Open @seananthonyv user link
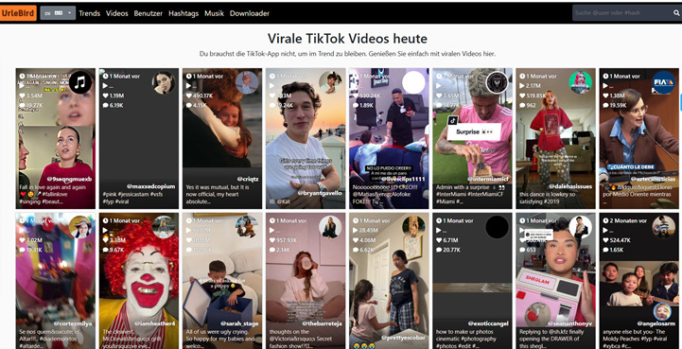 [570, 323]
